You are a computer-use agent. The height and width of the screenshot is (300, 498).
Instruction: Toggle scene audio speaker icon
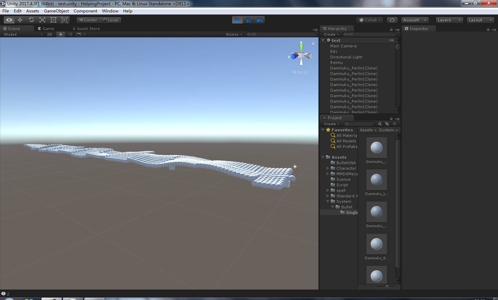pos(70,34)
